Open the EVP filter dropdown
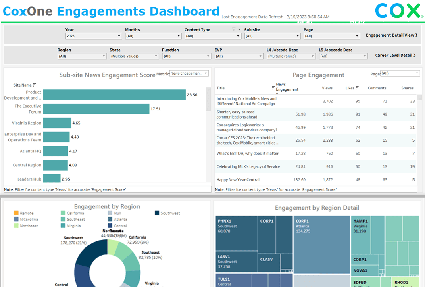425x287 pixels. pyautogui.click(x=239, y=56)
